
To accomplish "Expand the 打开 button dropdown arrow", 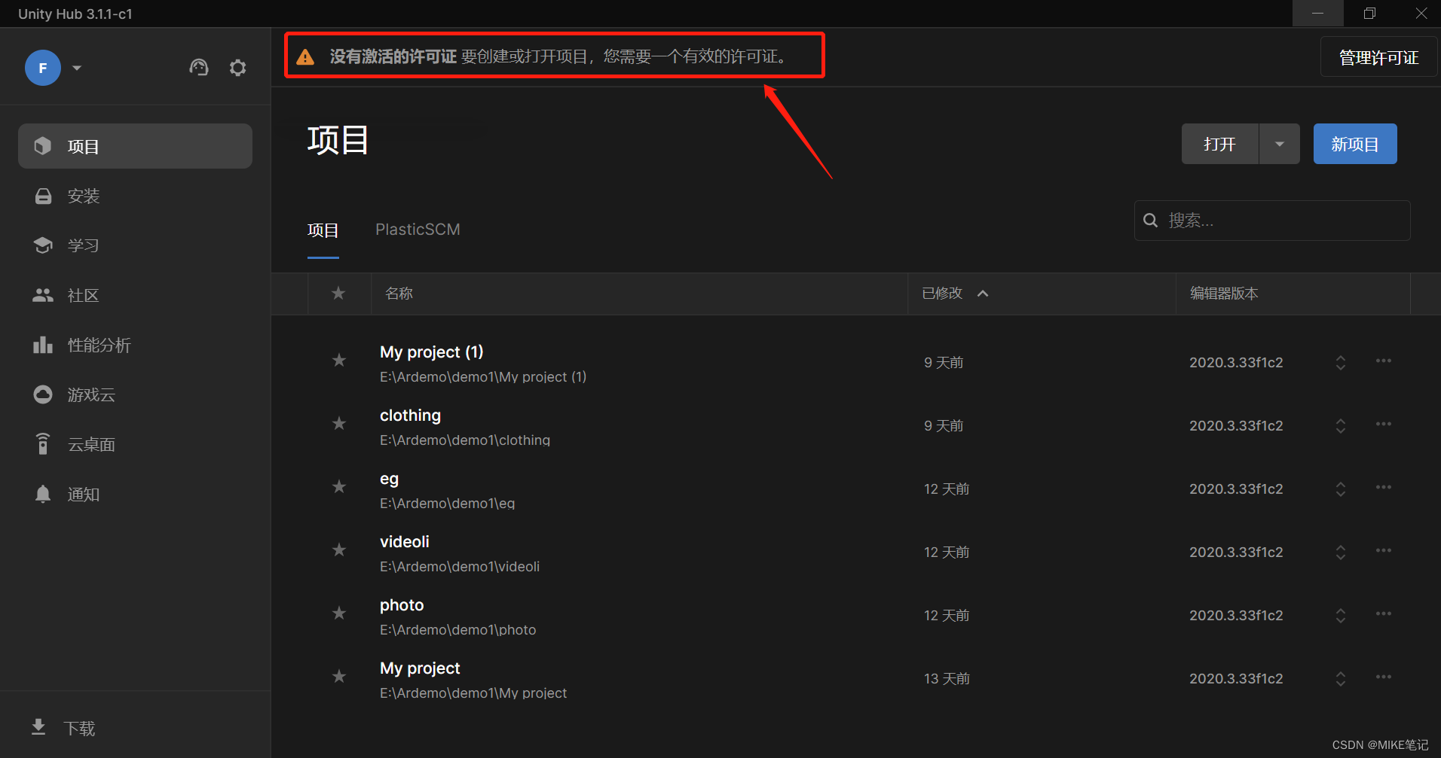I will click(x=1280, y=144).
